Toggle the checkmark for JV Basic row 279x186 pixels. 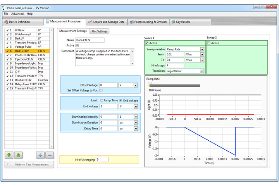point(7,30)
